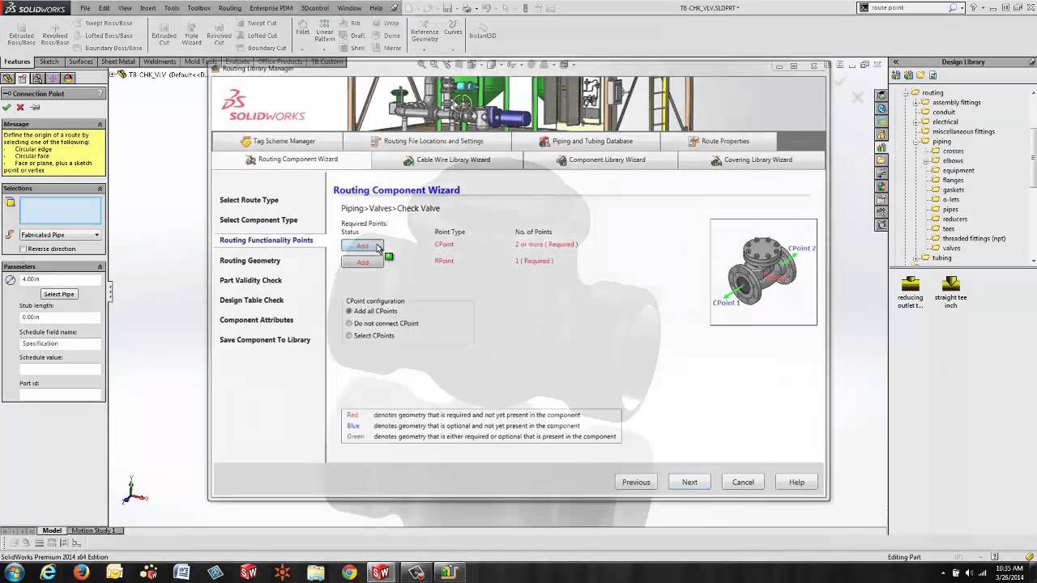Open Microsoft Word from the taskbar

point(181,572)
